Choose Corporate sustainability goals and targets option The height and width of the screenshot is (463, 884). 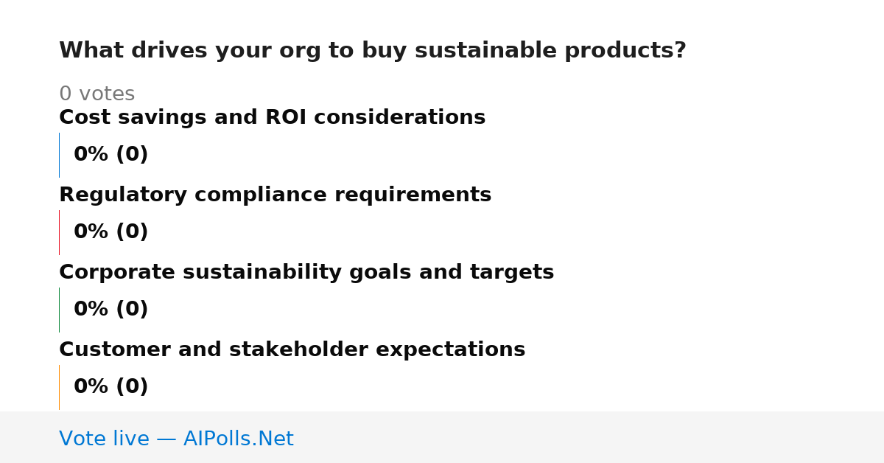pyautogui.click(x=306, y=272)
